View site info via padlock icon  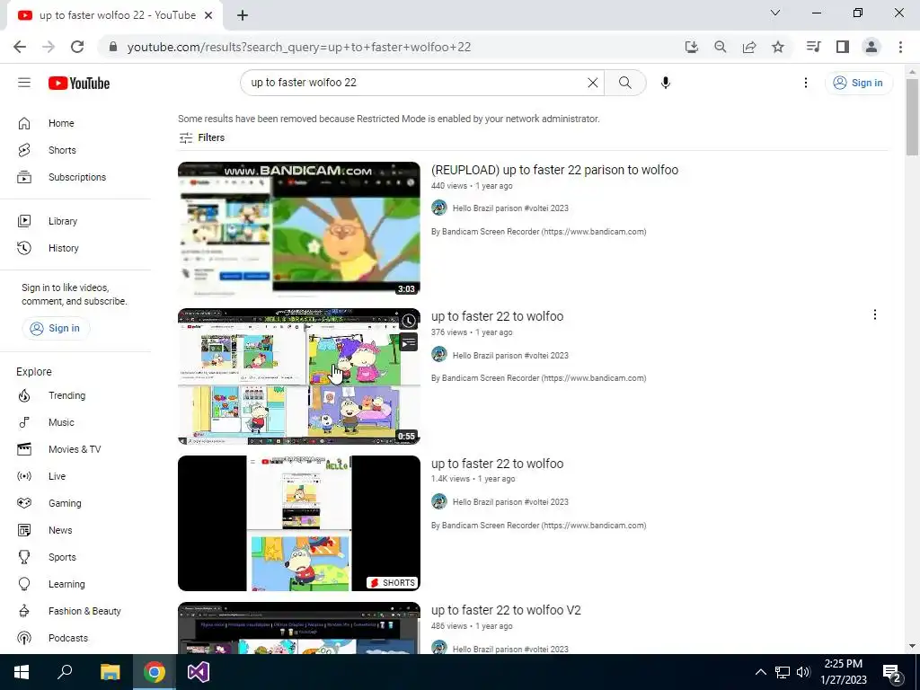click(x=113, y=47)
